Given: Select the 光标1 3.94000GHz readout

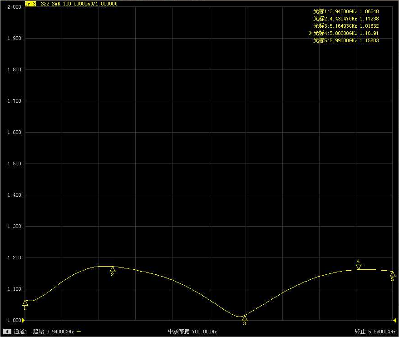Looking at the screenshot, I should click(x=346, y=11).
